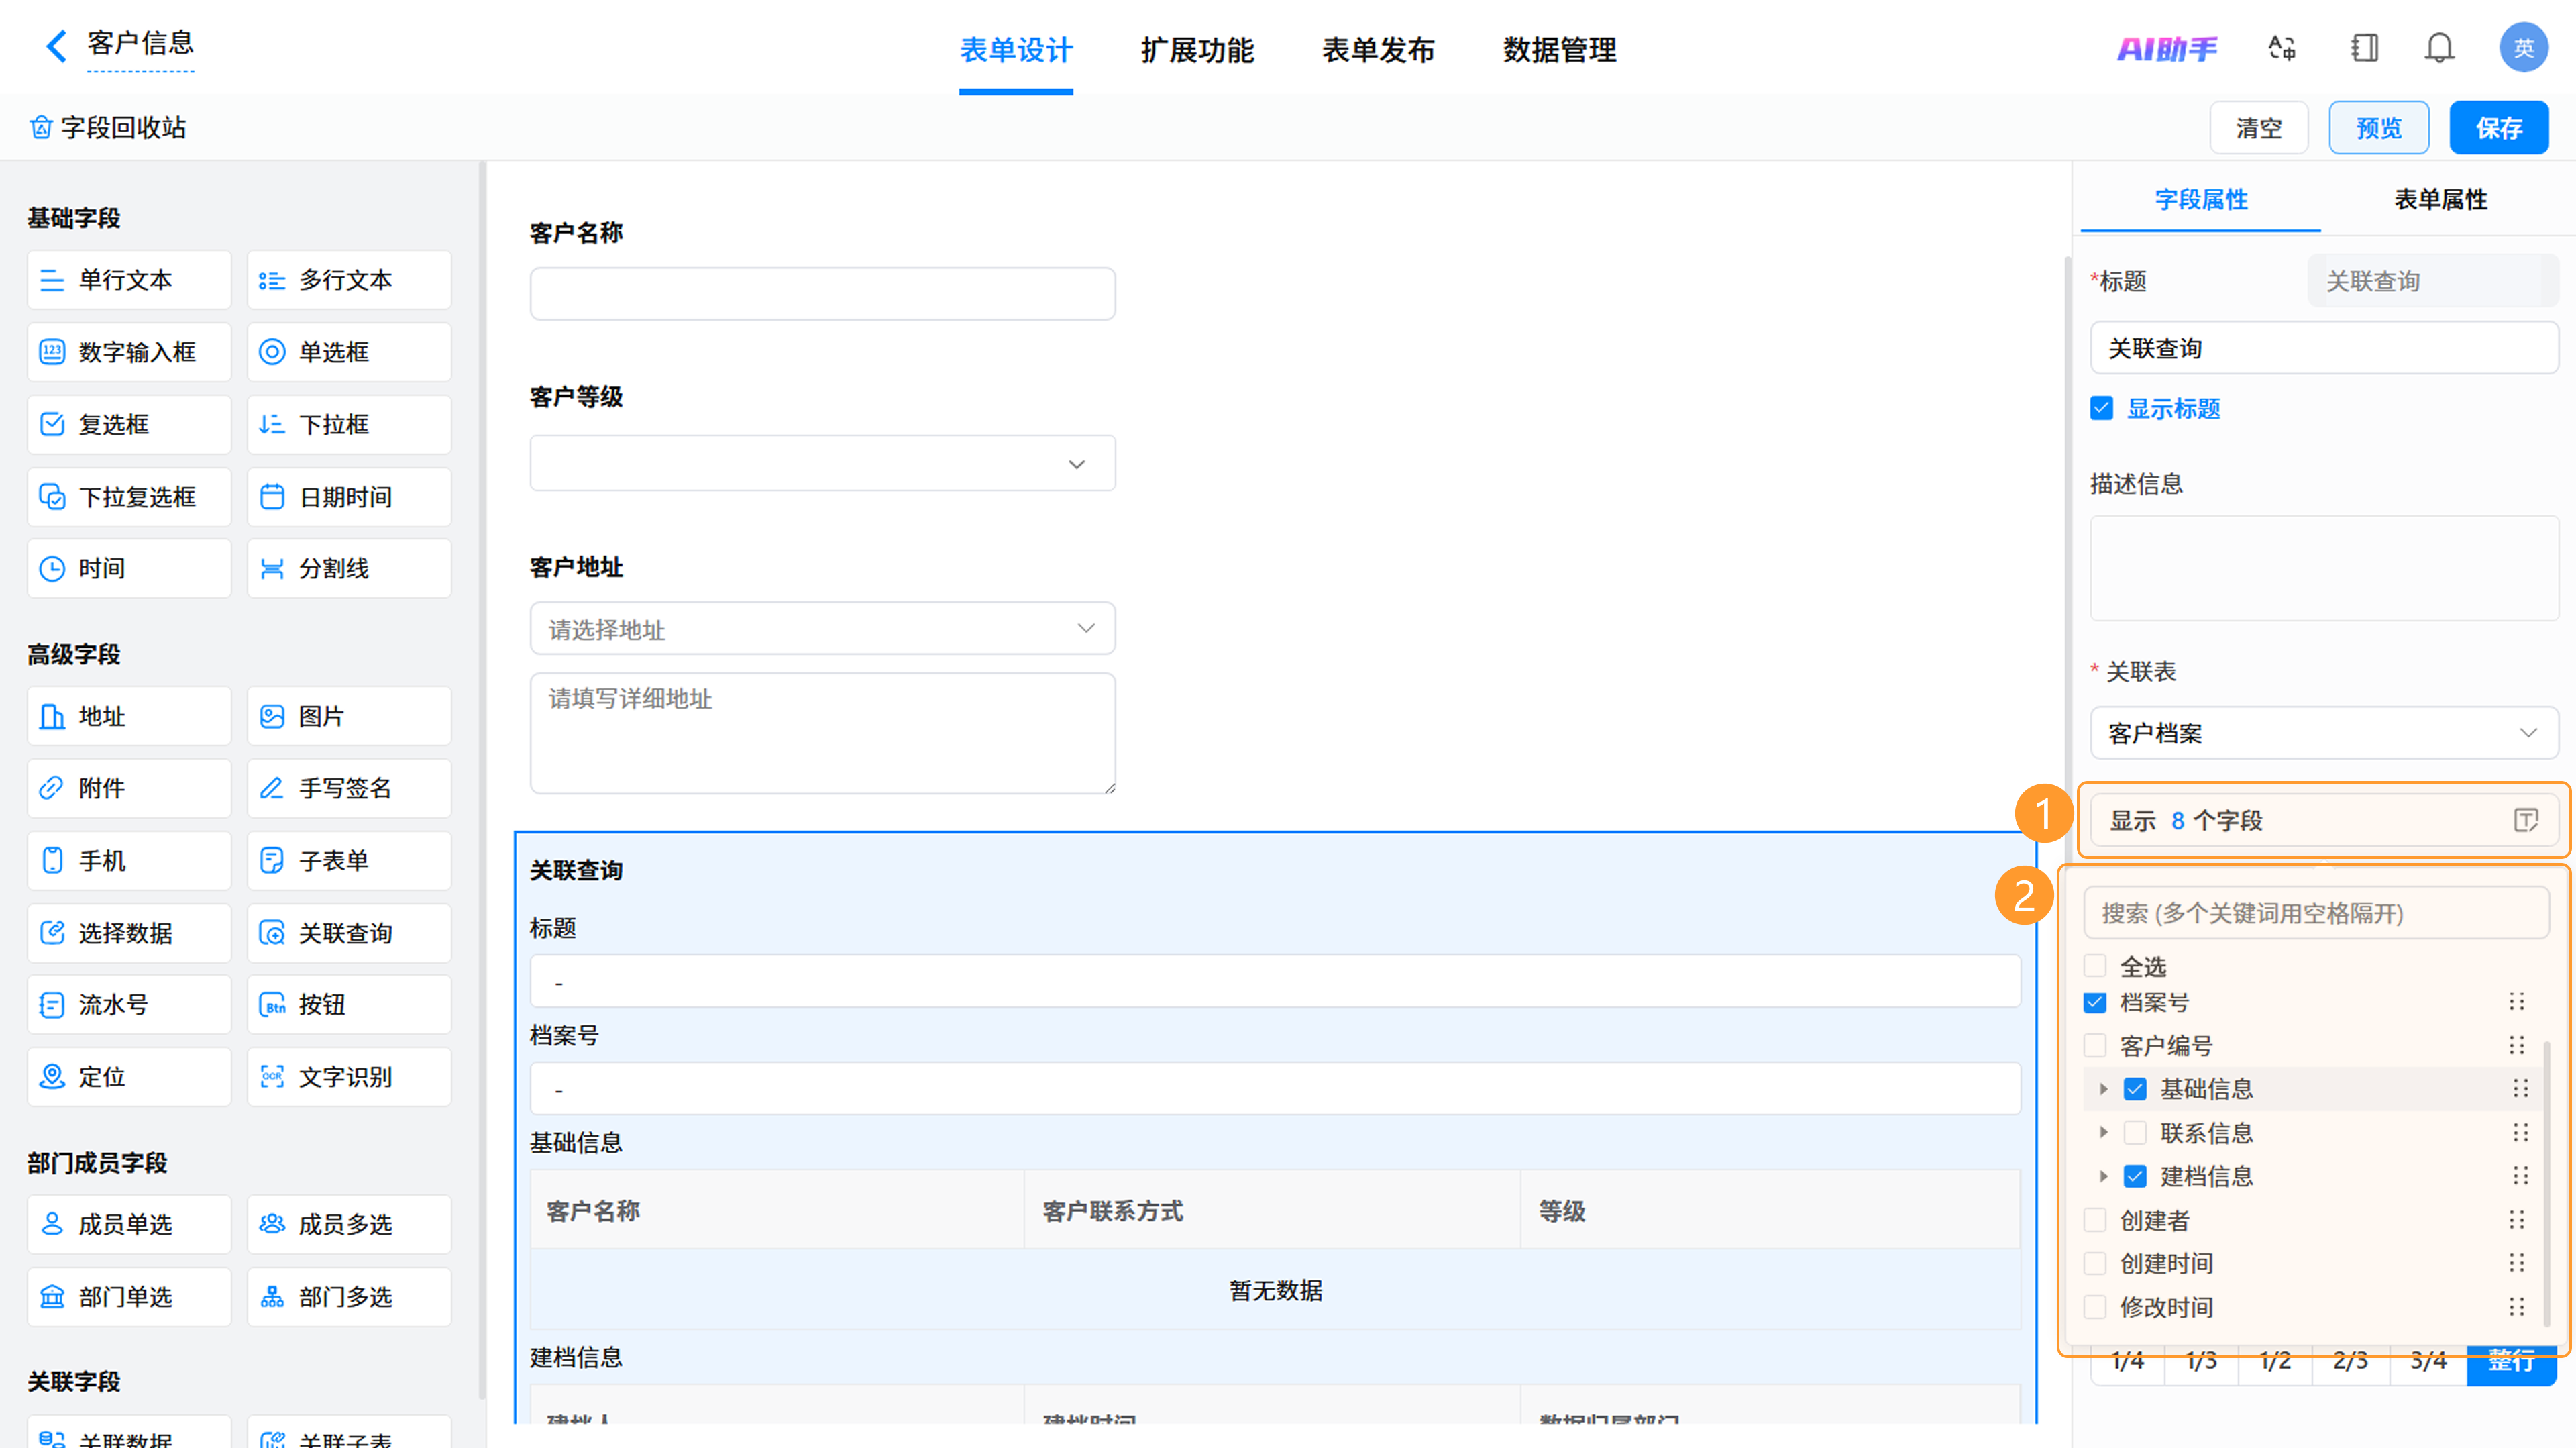Select the 下拉框 field component

point(349,424)
